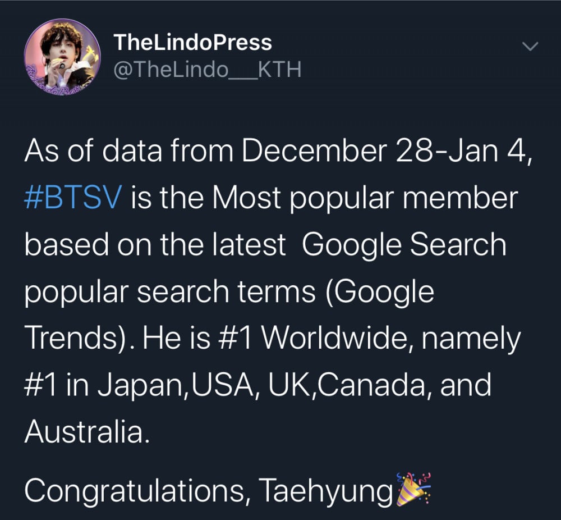
Task: Click the word "Japan" in the tweet
Action: point(142,386)
